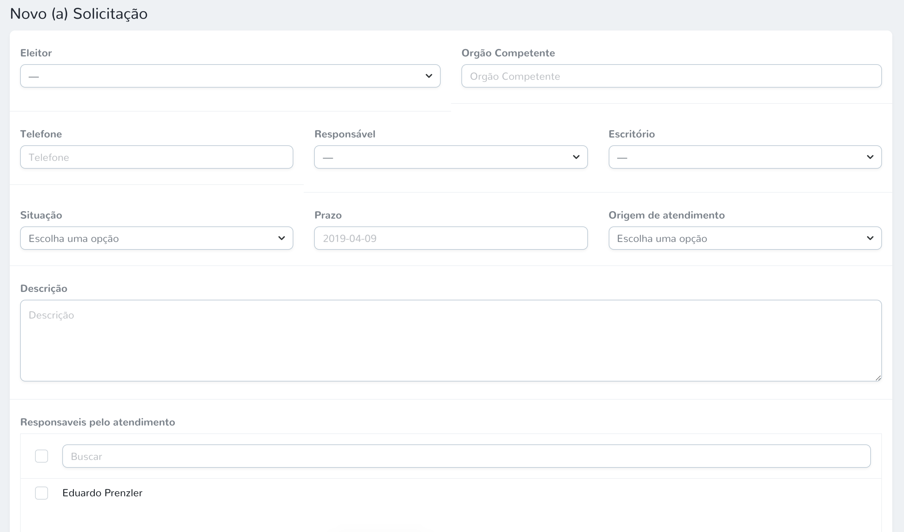
Task: Click the Descrição text area
Action: pyautogui.click(x=451, y=340)
